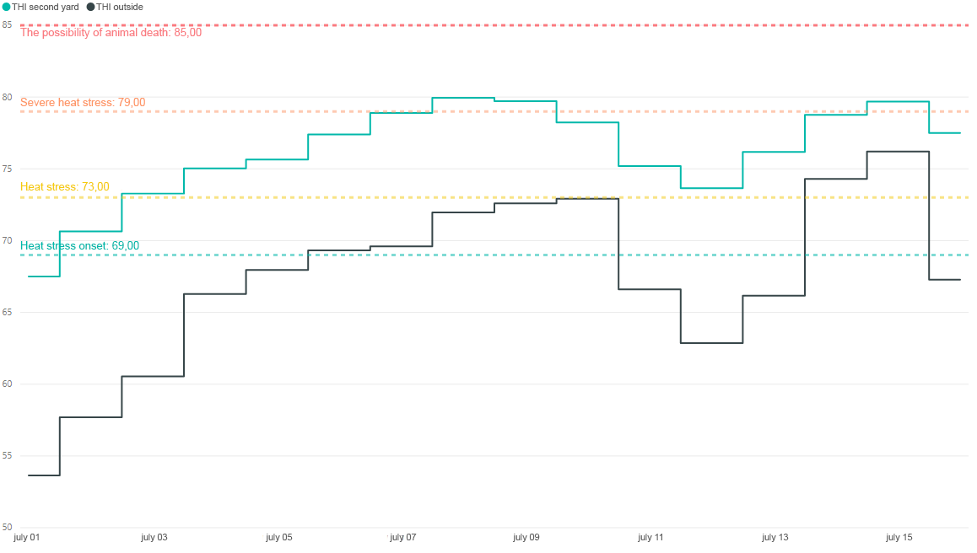
Task: Select the july 15 axis label
Action: point(899,538)
